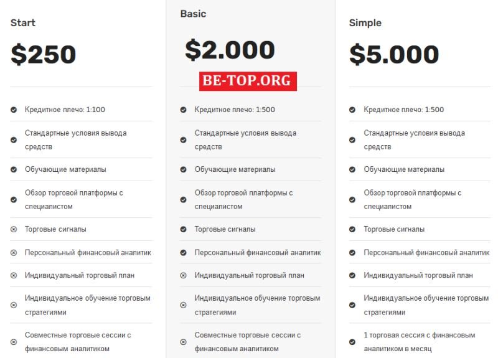Open the BE-TOP.ORG red watermark banner
The image size is (498, 358).
pyautogui.click(x=248, y=81)
